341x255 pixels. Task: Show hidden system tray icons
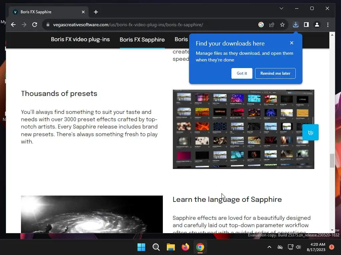pos(269,247)
